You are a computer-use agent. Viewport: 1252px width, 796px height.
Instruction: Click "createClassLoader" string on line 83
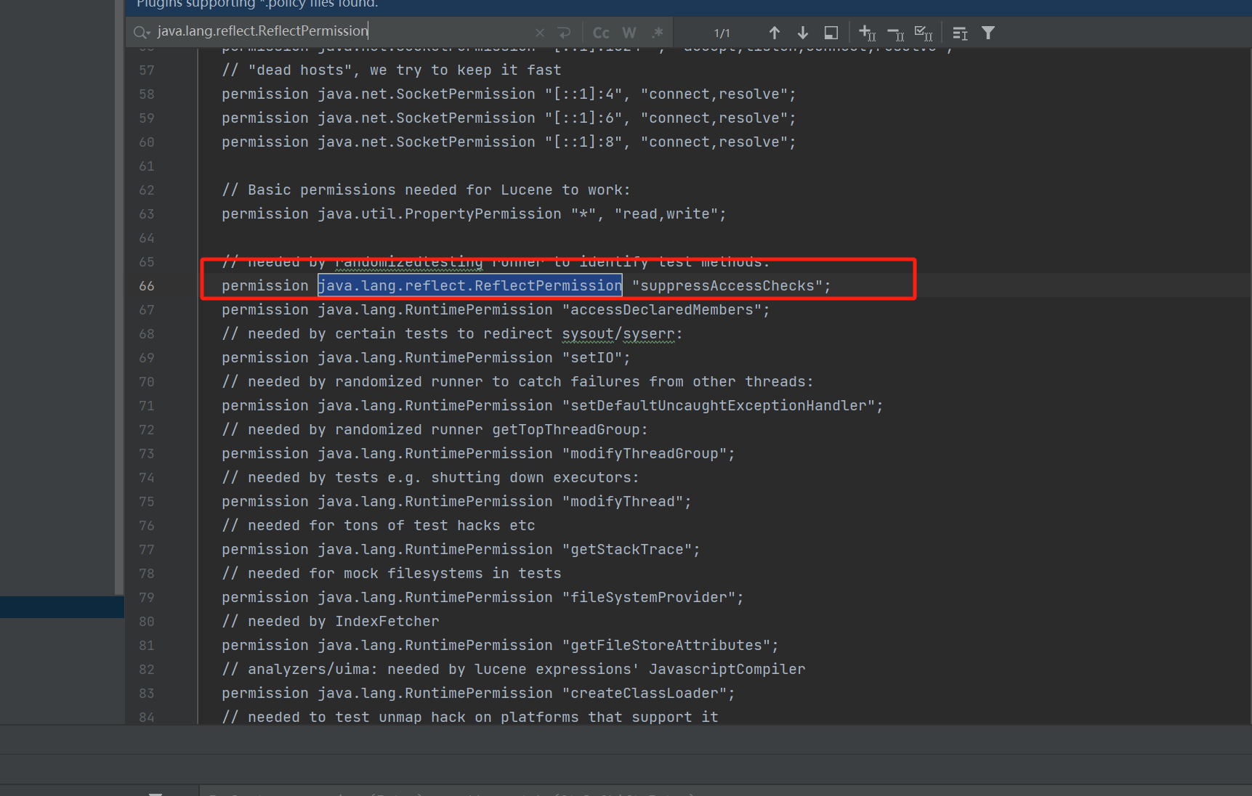pos(645,694)
